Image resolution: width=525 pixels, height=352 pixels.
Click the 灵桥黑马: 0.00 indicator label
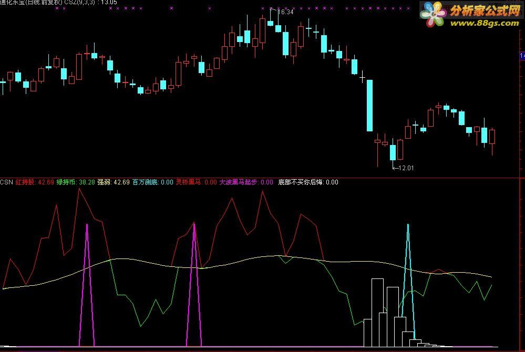click(x=196, y=182)
